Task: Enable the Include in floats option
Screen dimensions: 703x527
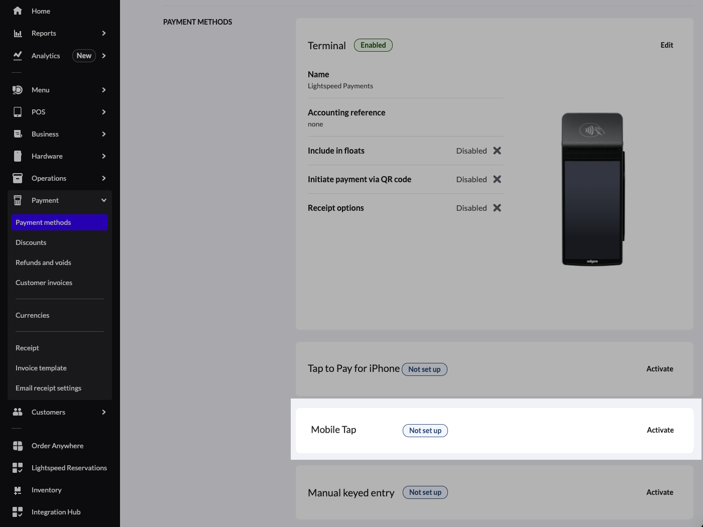Action: pos(497,151)
